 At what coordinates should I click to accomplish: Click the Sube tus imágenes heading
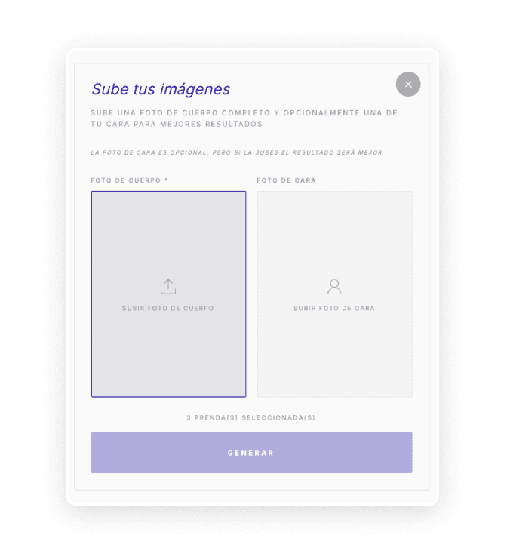pos(161,89)
